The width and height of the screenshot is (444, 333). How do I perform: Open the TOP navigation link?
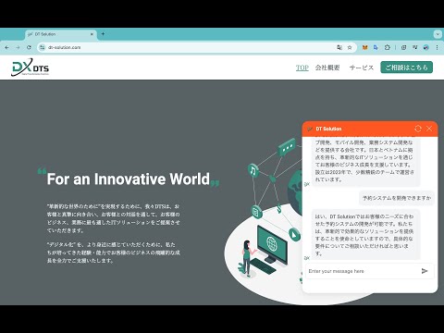(x=302, y=68)
